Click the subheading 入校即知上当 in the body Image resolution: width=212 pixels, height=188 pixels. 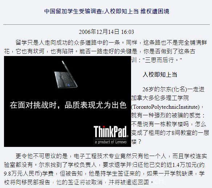[x=160, y=75]
